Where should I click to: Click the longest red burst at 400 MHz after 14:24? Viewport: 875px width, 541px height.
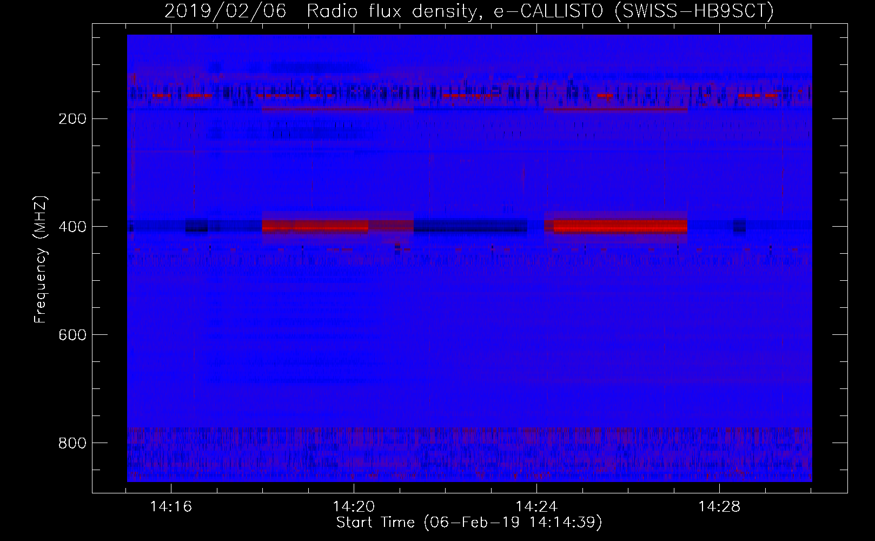620,226
